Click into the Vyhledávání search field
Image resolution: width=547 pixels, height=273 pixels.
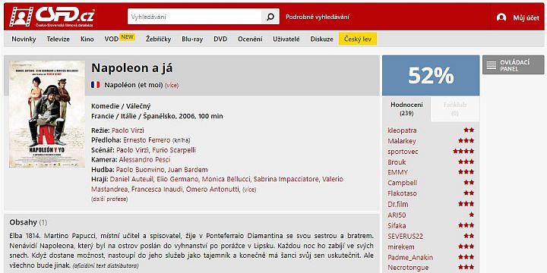pyautogui.click(x=194, y=17)
